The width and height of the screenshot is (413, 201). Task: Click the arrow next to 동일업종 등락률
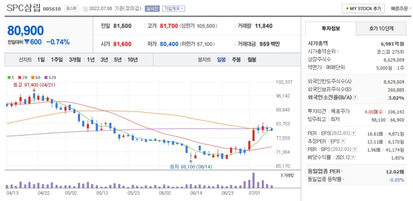pos(344,179)
